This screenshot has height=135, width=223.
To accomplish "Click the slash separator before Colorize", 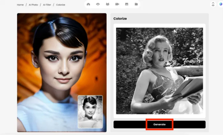I will click(x=54, y=5).
